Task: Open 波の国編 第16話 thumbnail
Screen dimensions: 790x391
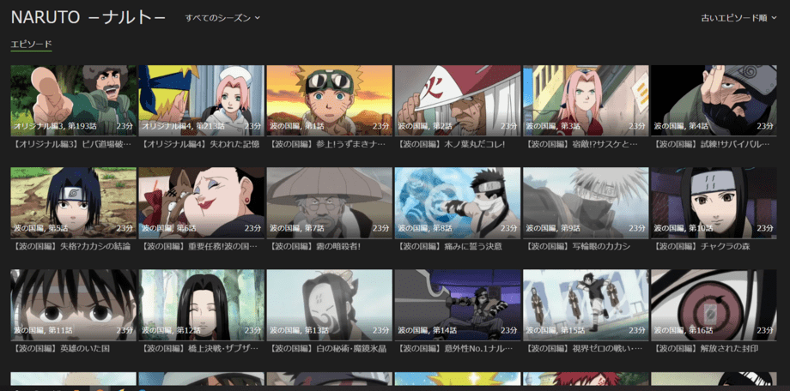Action: pyautogui.click(x=714, y=305)
